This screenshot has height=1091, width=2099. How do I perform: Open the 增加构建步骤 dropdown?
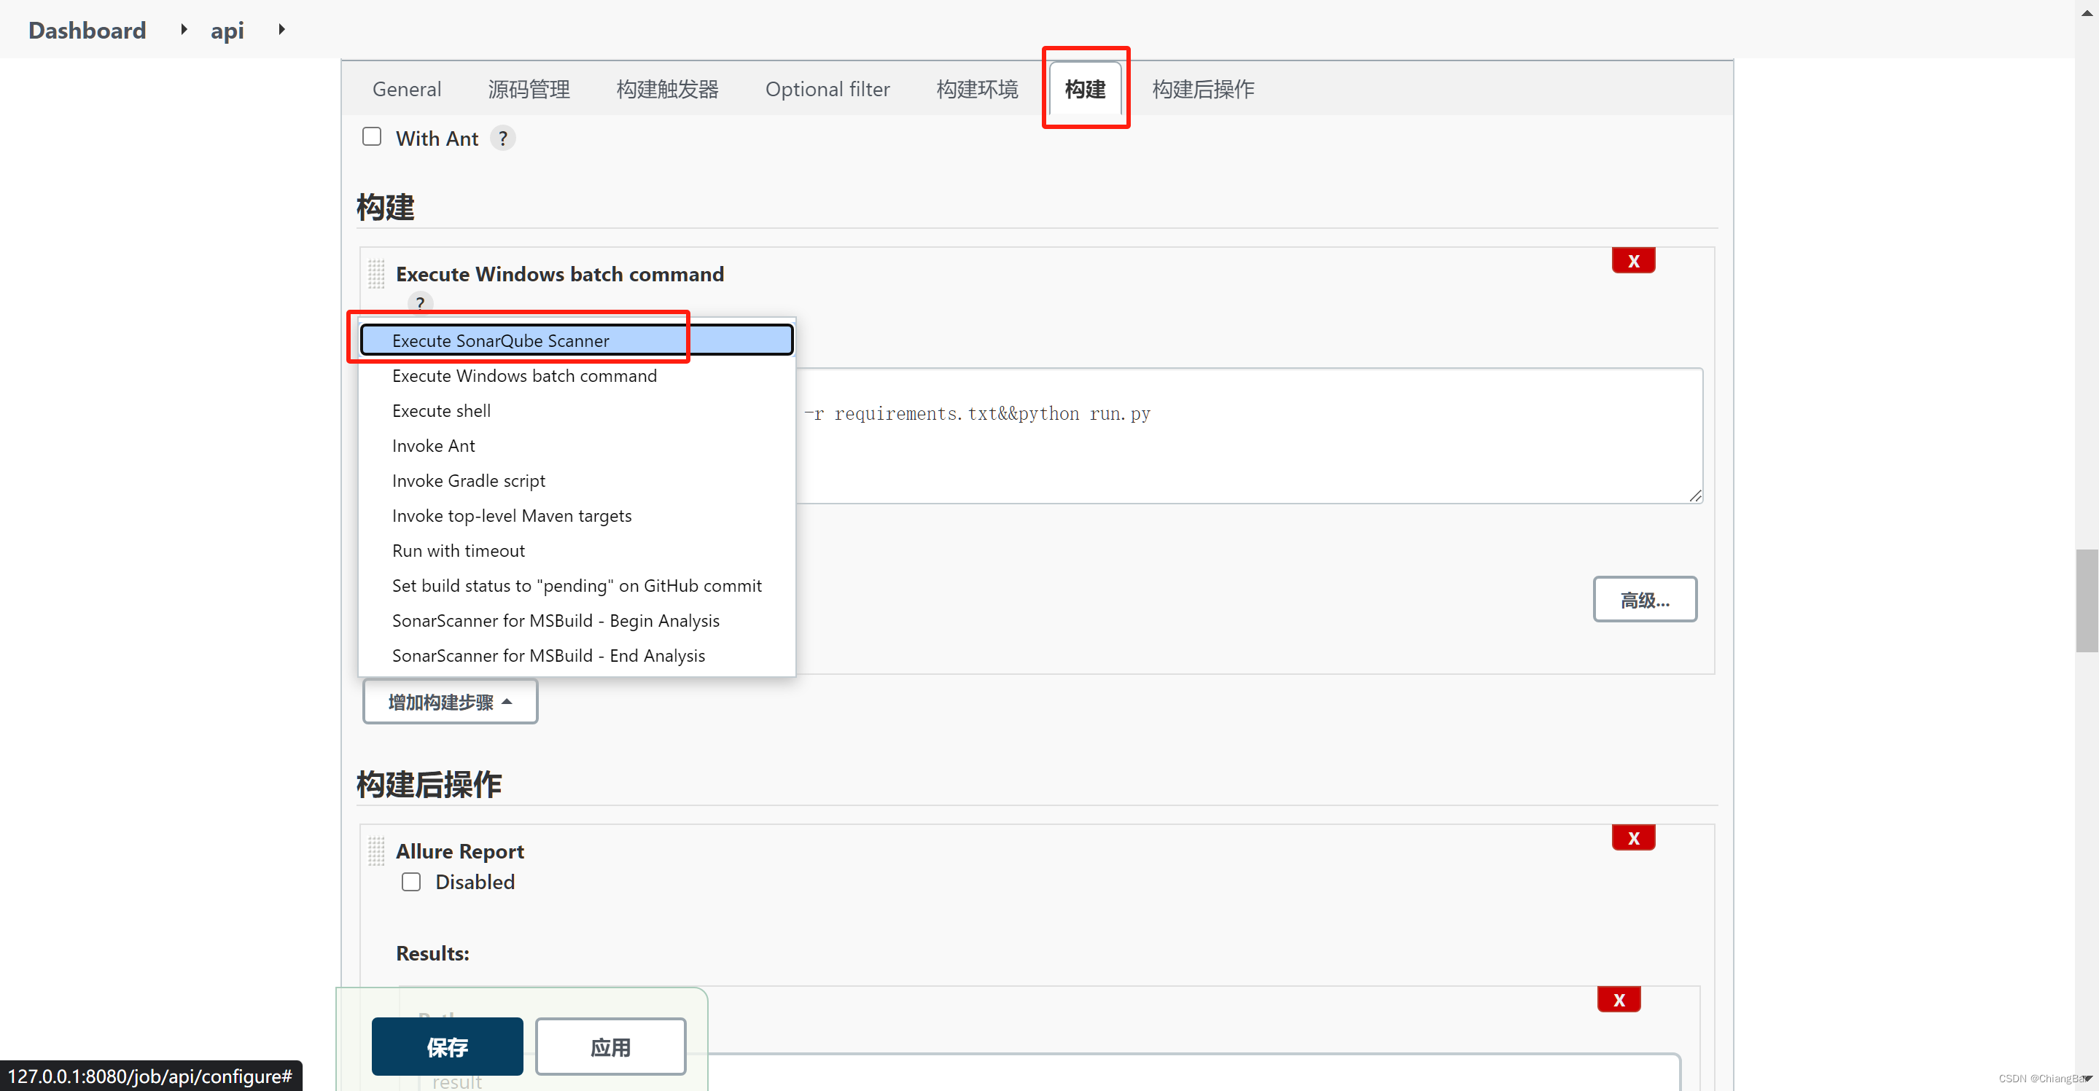point(450,702)
